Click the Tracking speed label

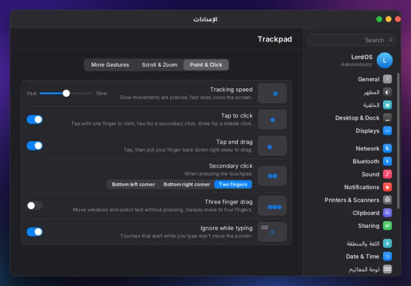tap(231, 89)
